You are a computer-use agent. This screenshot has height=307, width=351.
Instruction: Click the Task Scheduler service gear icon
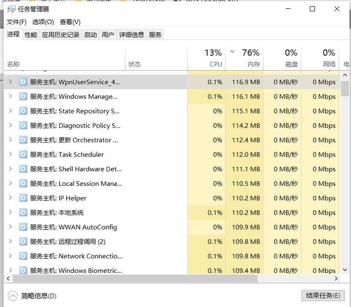[x=23, y=155]
